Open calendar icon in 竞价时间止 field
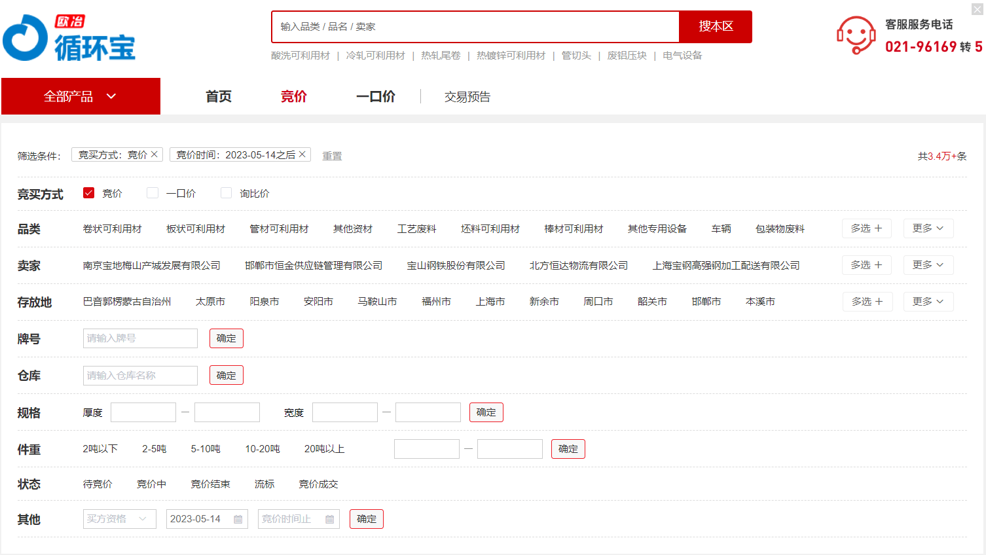This screenshot has width=986, height=555. click(330, 519)
